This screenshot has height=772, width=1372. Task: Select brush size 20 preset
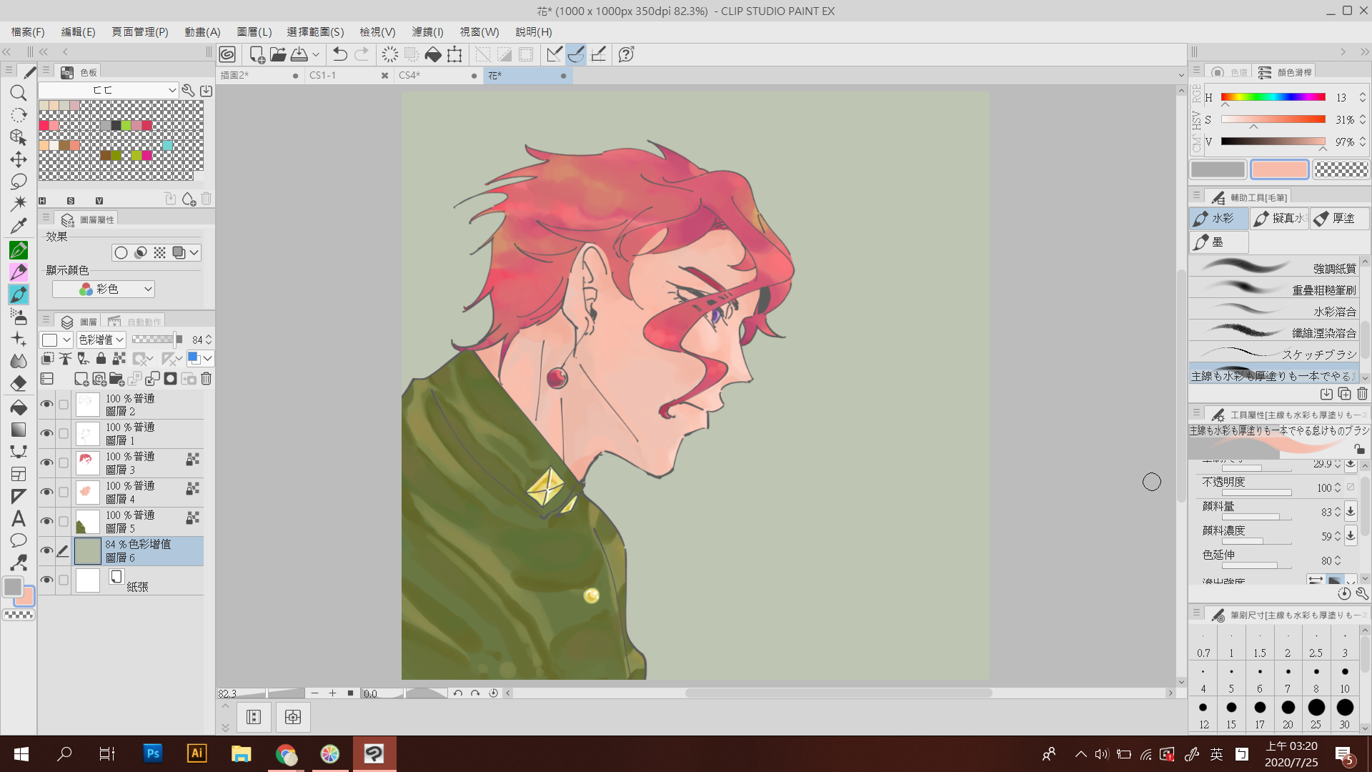(x=1288, y=713)
